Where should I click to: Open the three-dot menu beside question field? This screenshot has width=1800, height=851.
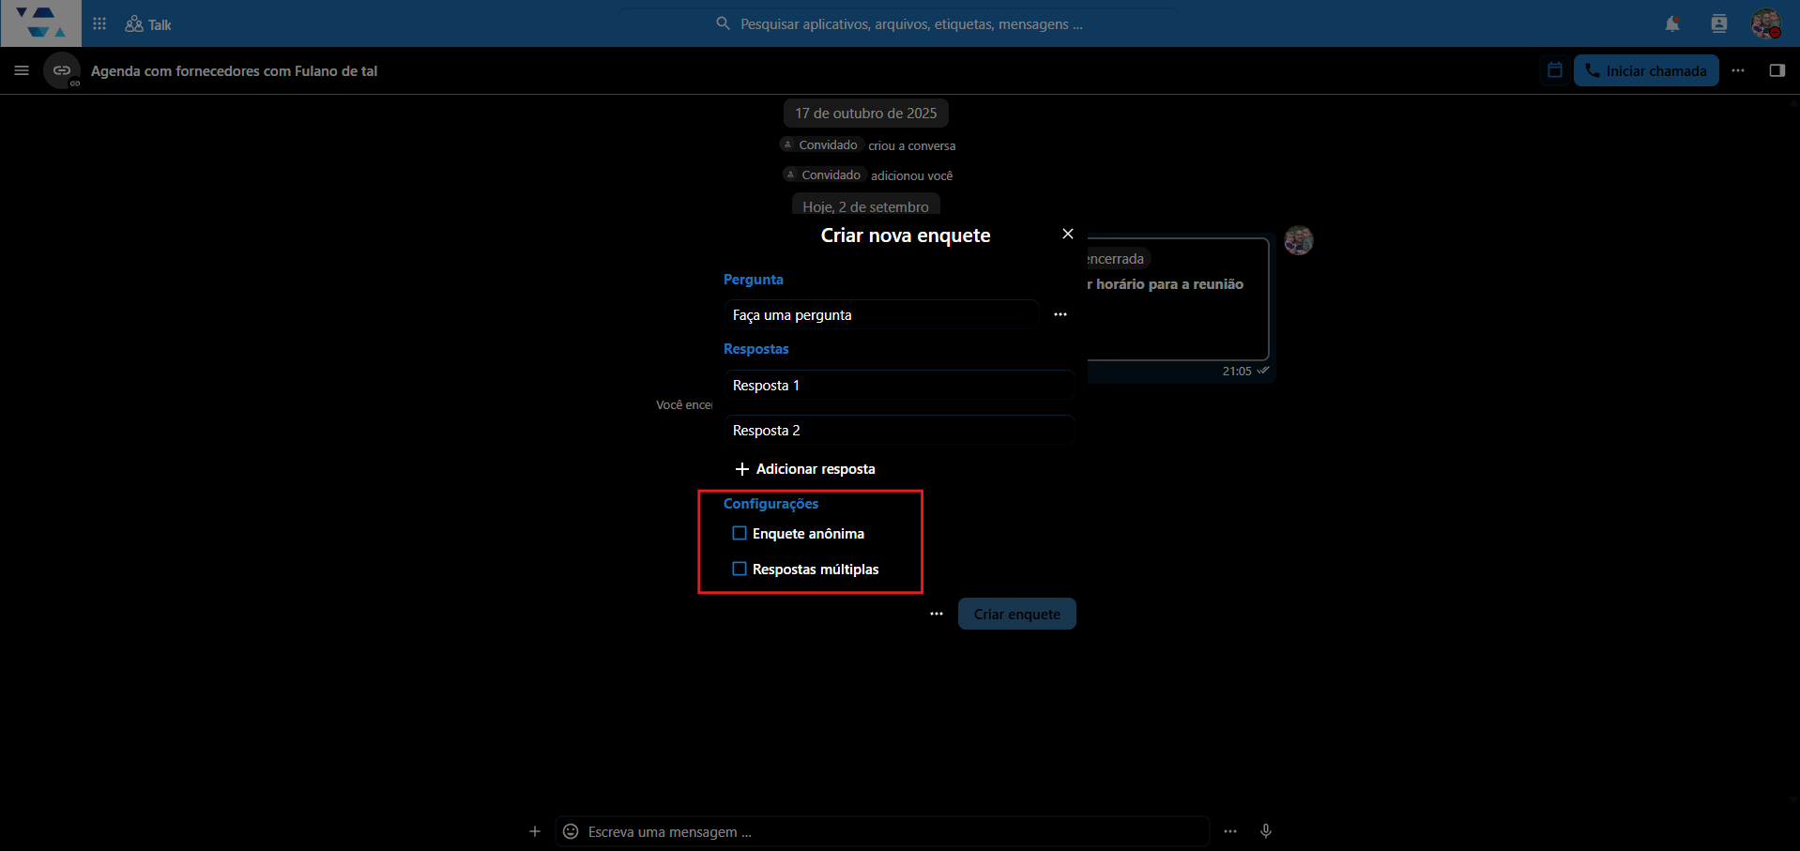click(1060, 314)
